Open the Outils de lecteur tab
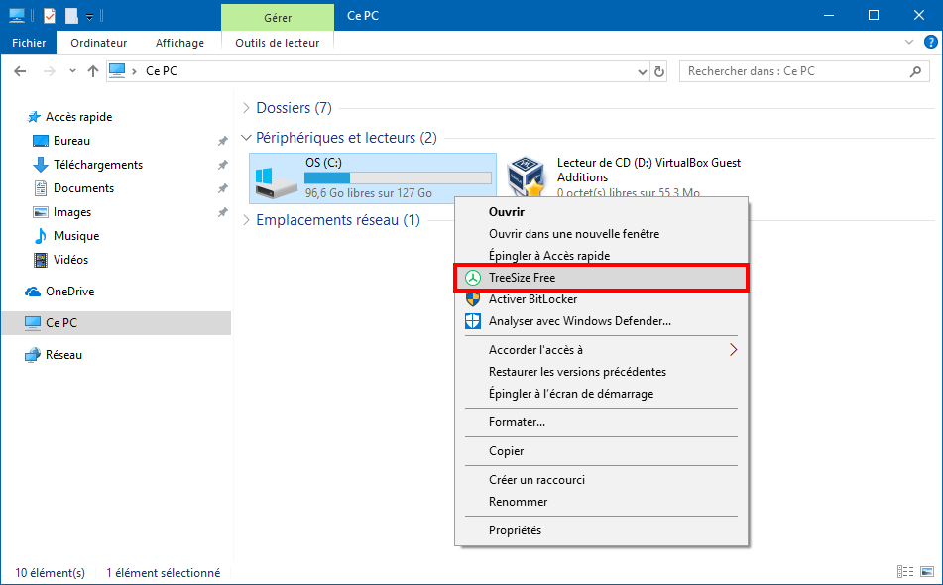This screenshot has height=585, width=943. (278, 43)
